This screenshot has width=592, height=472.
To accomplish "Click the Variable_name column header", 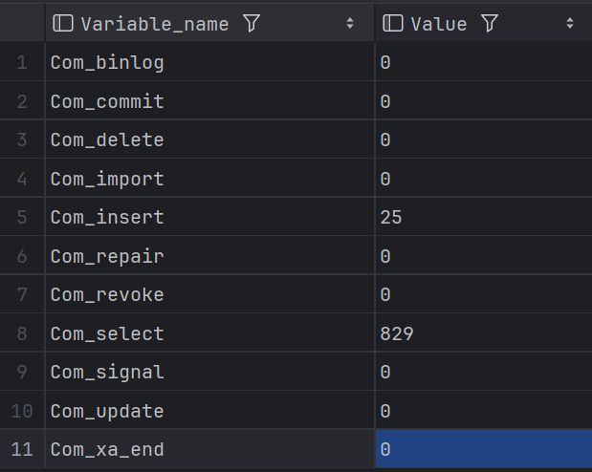I will (x=155, y=24).
